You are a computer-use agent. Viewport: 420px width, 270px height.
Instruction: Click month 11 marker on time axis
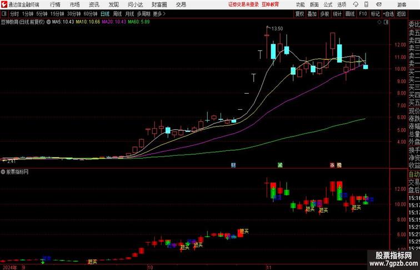coord(269,267)
